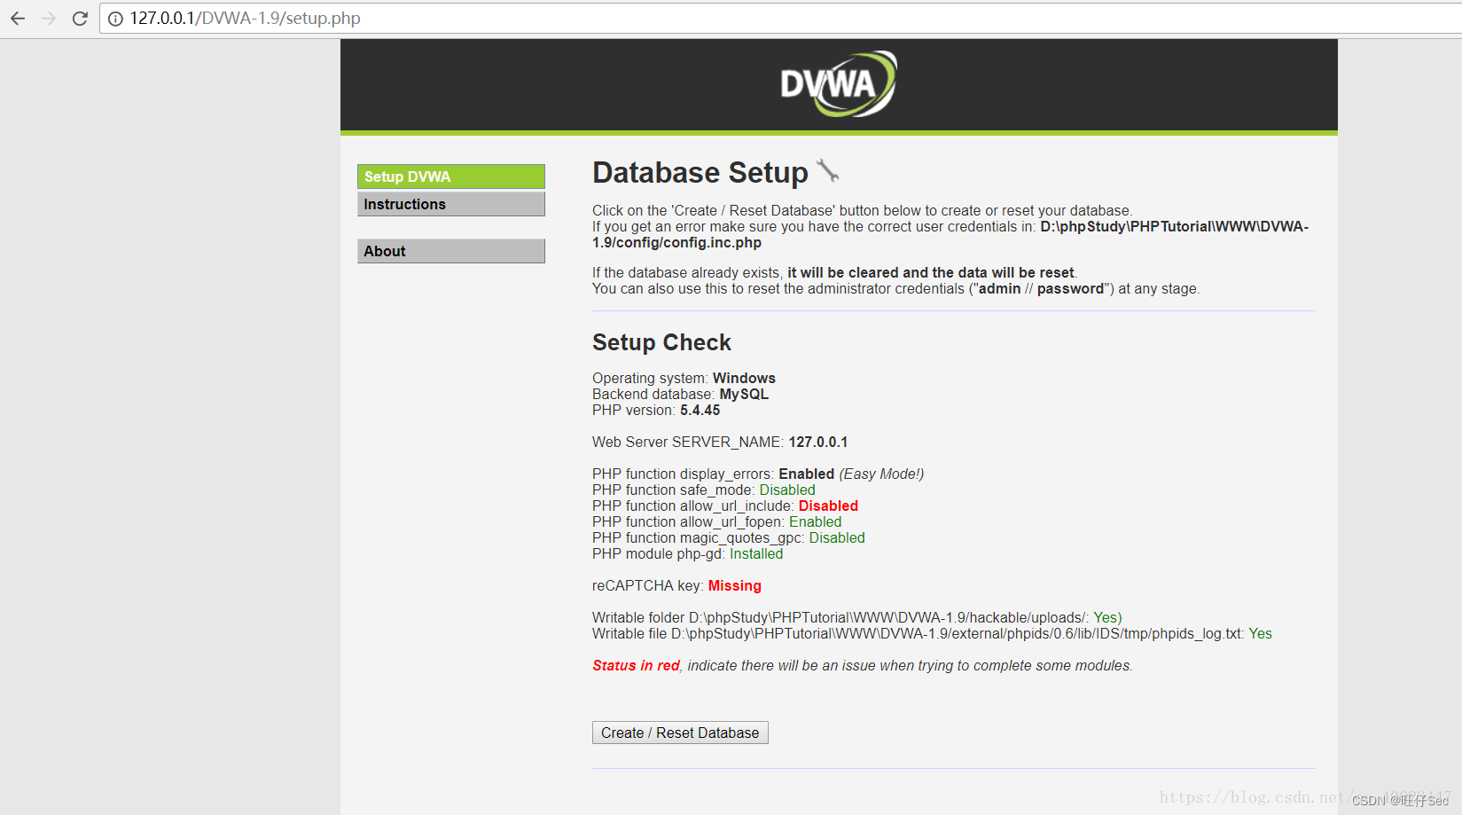Screen dimensions: 1462x815
Task: Go back with the browser back arrow
Action: tap(18, 19)
